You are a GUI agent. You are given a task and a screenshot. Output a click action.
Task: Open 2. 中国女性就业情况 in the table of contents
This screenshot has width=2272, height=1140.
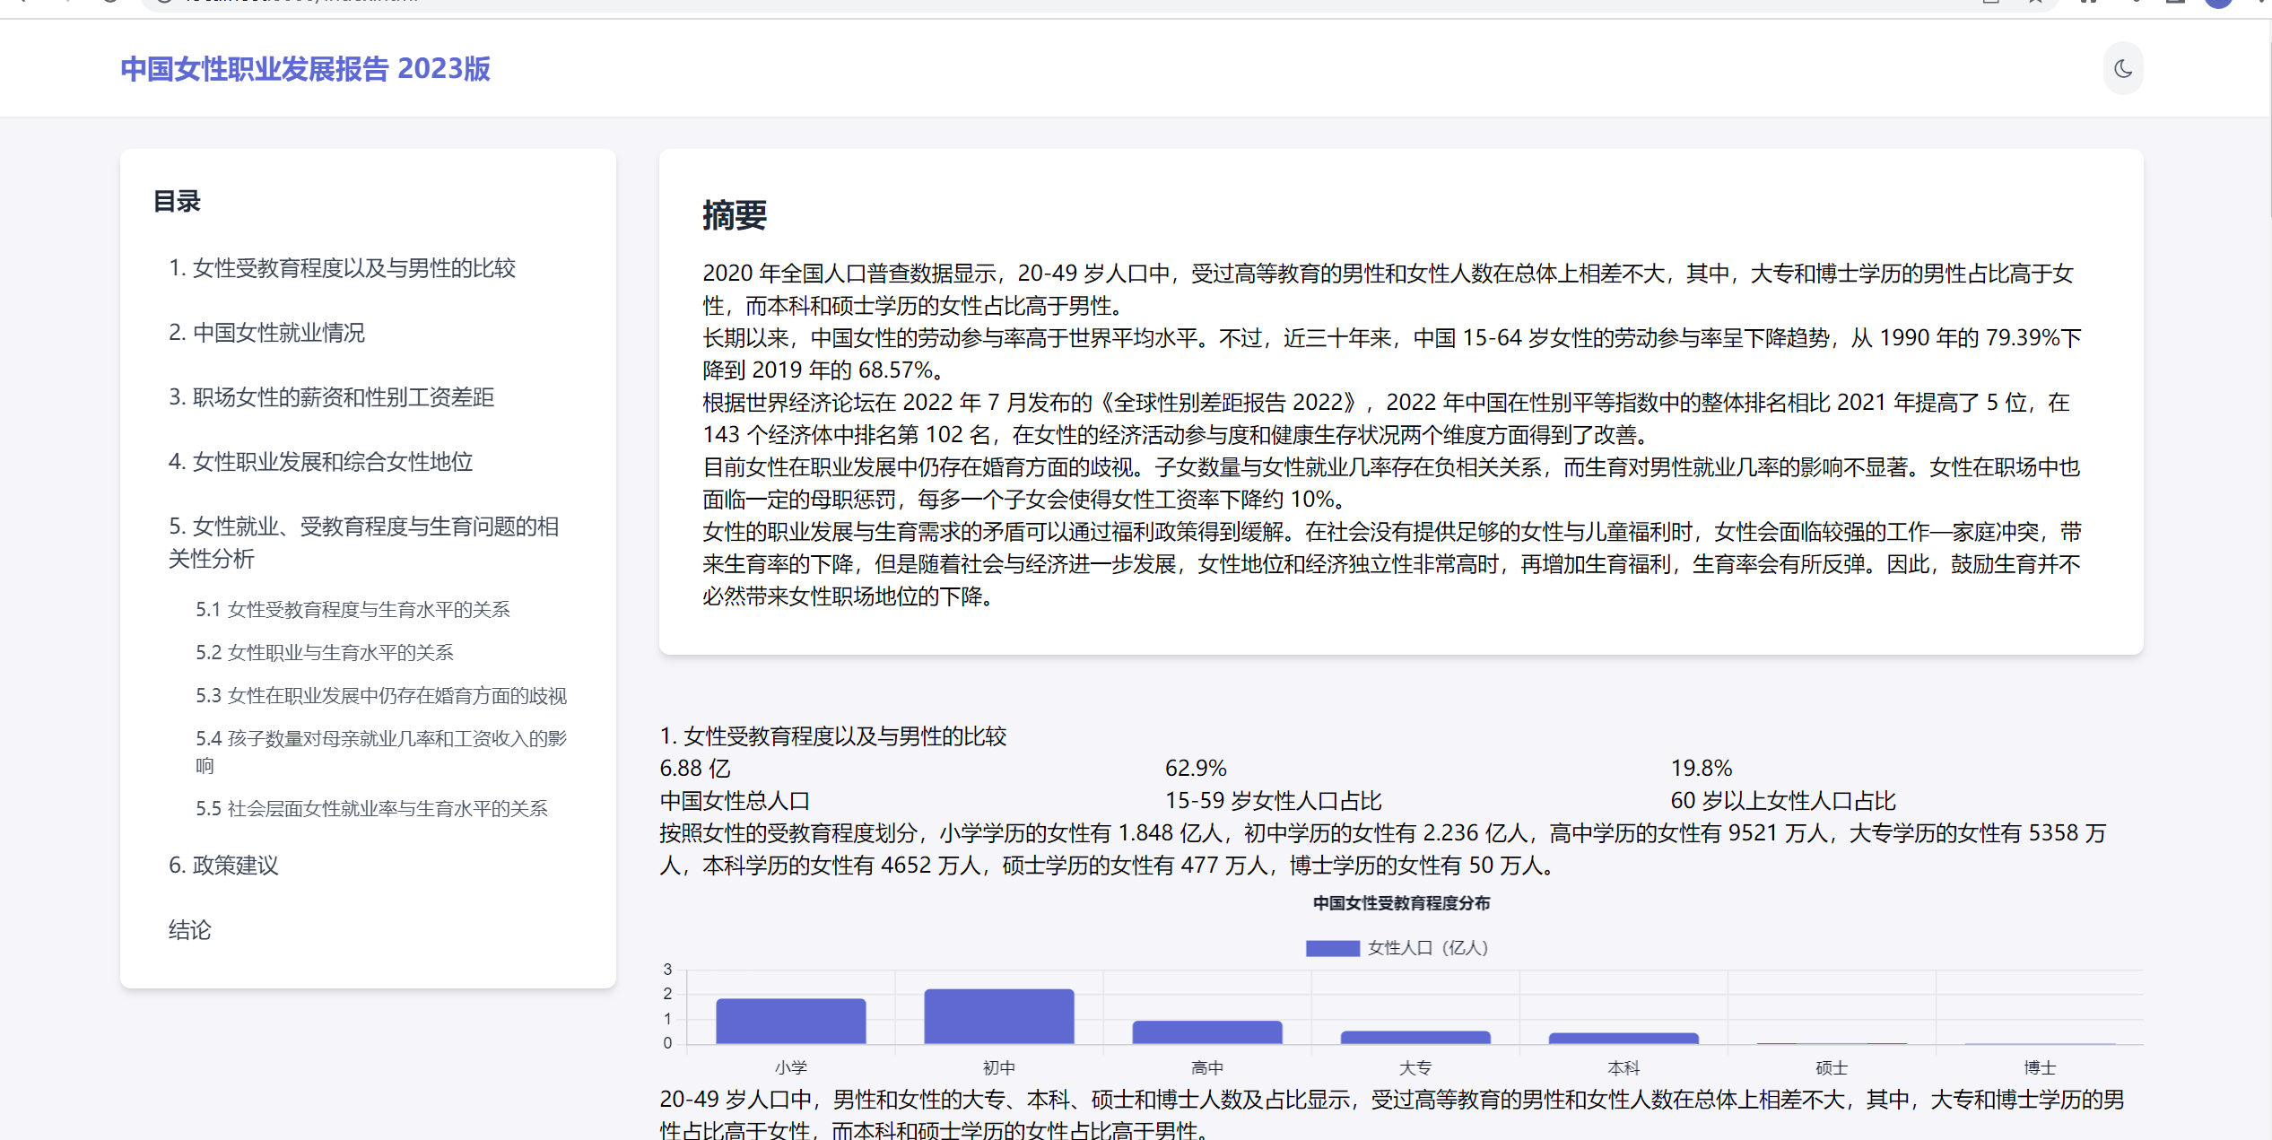pyautogui.click(x=266, y=333)
